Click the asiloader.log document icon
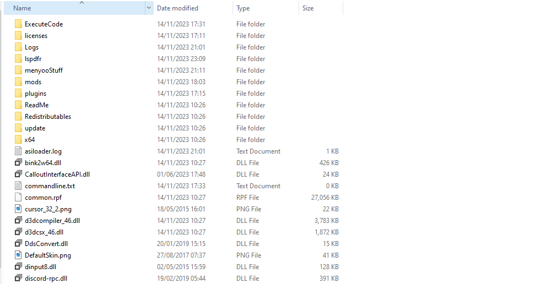The image size is (552, 284). [18, 151]
